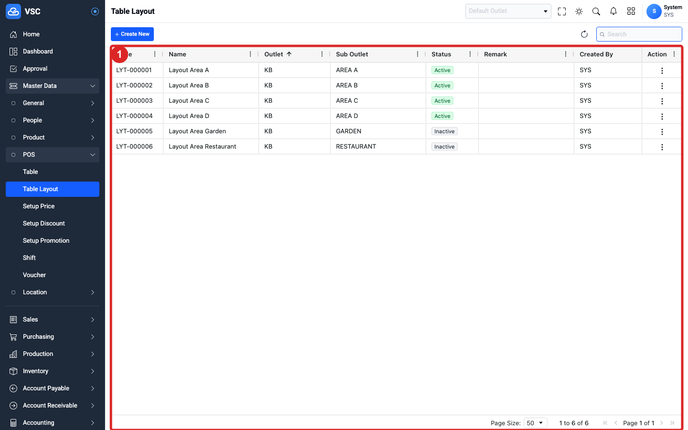The height and width of the screenshot is (430, 688).
Task: Open Home from the sidebar
Action: pyautogui.click(x=53, y=34)
